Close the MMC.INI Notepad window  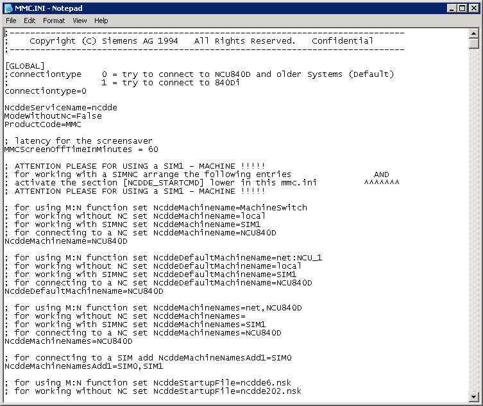click(473, 8)
